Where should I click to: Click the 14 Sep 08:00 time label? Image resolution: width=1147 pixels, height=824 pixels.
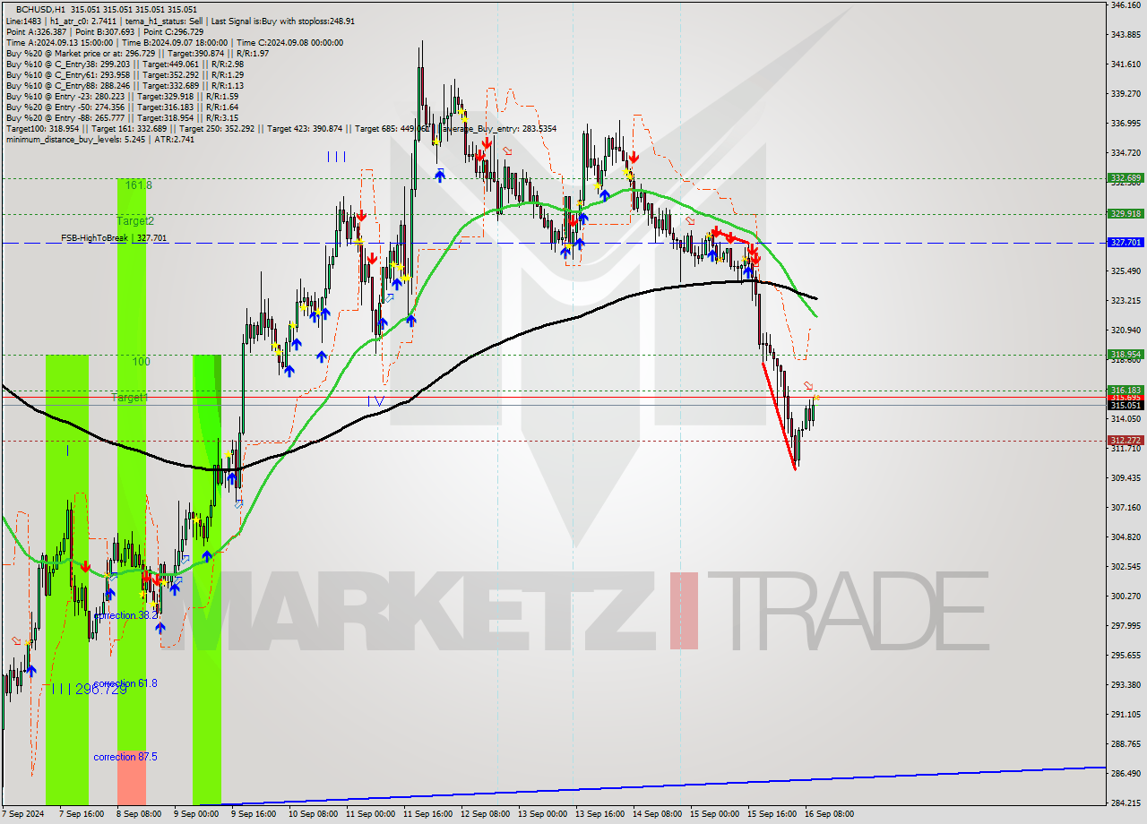657,814
